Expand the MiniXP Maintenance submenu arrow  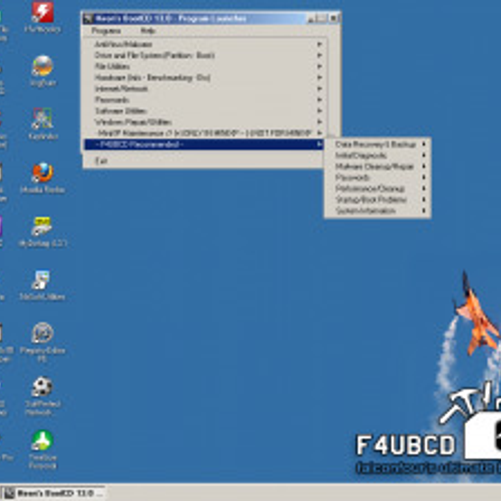[x=319, y=133]
